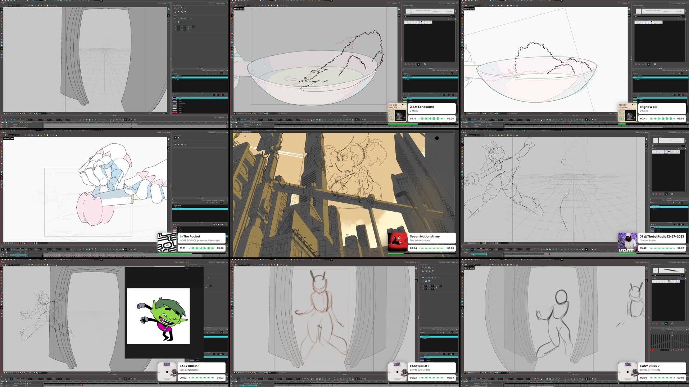689x387 pixels.
Task: Click the Mirror View label in middle-left panel
Action: (x=9, y=138)
